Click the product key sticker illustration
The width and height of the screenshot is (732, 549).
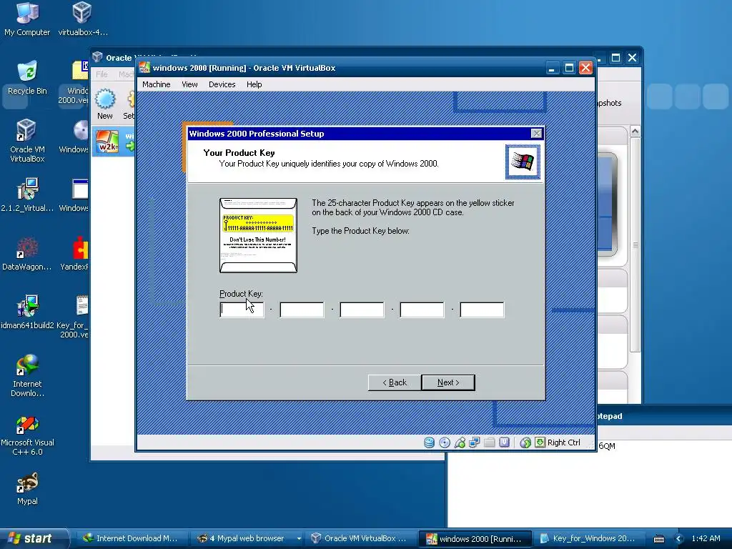pos(258,235)
